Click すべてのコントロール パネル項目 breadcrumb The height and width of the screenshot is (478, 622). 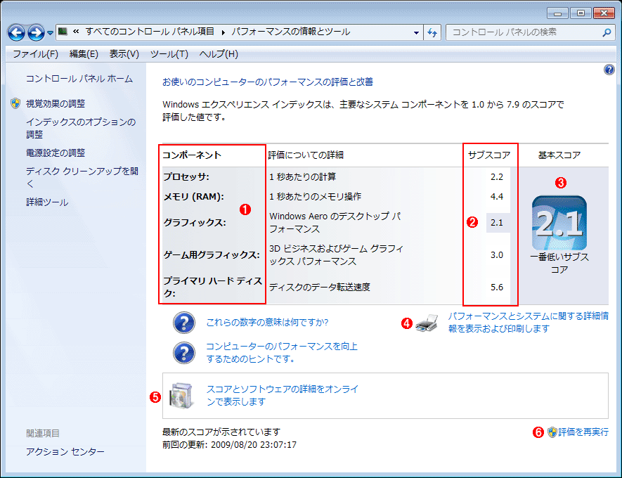coord(150,32)
